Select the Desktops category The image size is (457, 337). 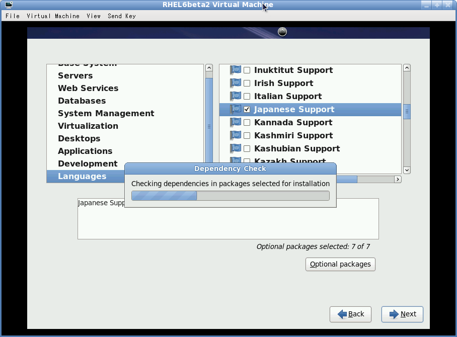tap(125, 138)
